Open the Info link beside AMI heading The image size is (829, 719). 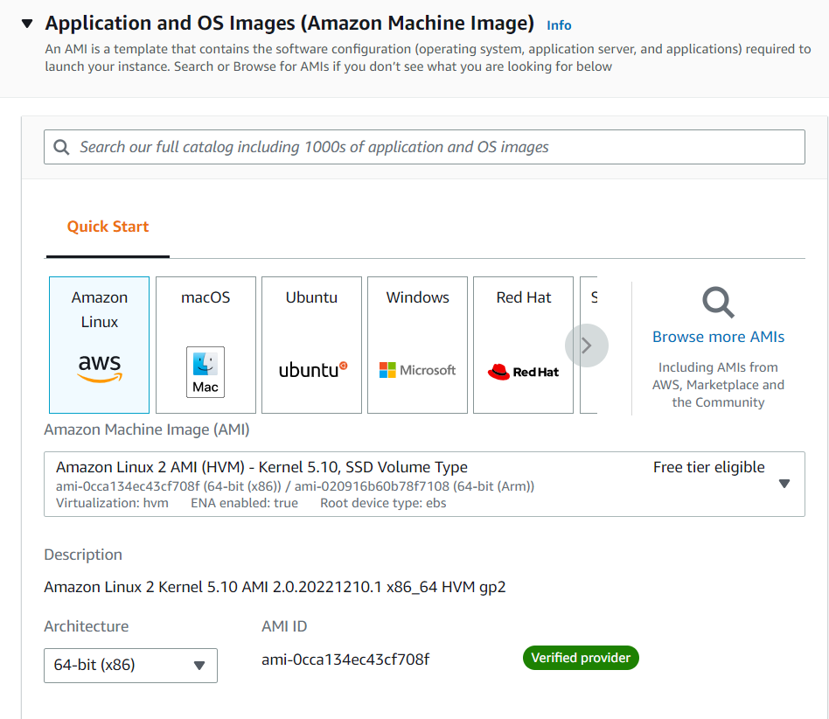coord(559,25)
